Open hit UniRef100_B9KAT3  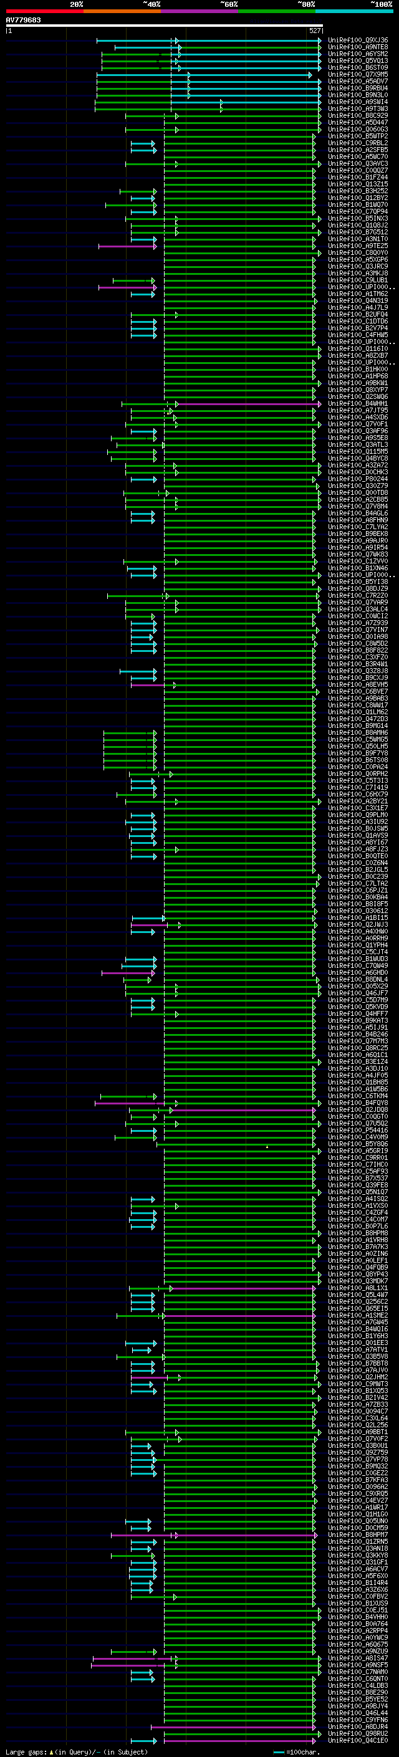[358, 1020]
